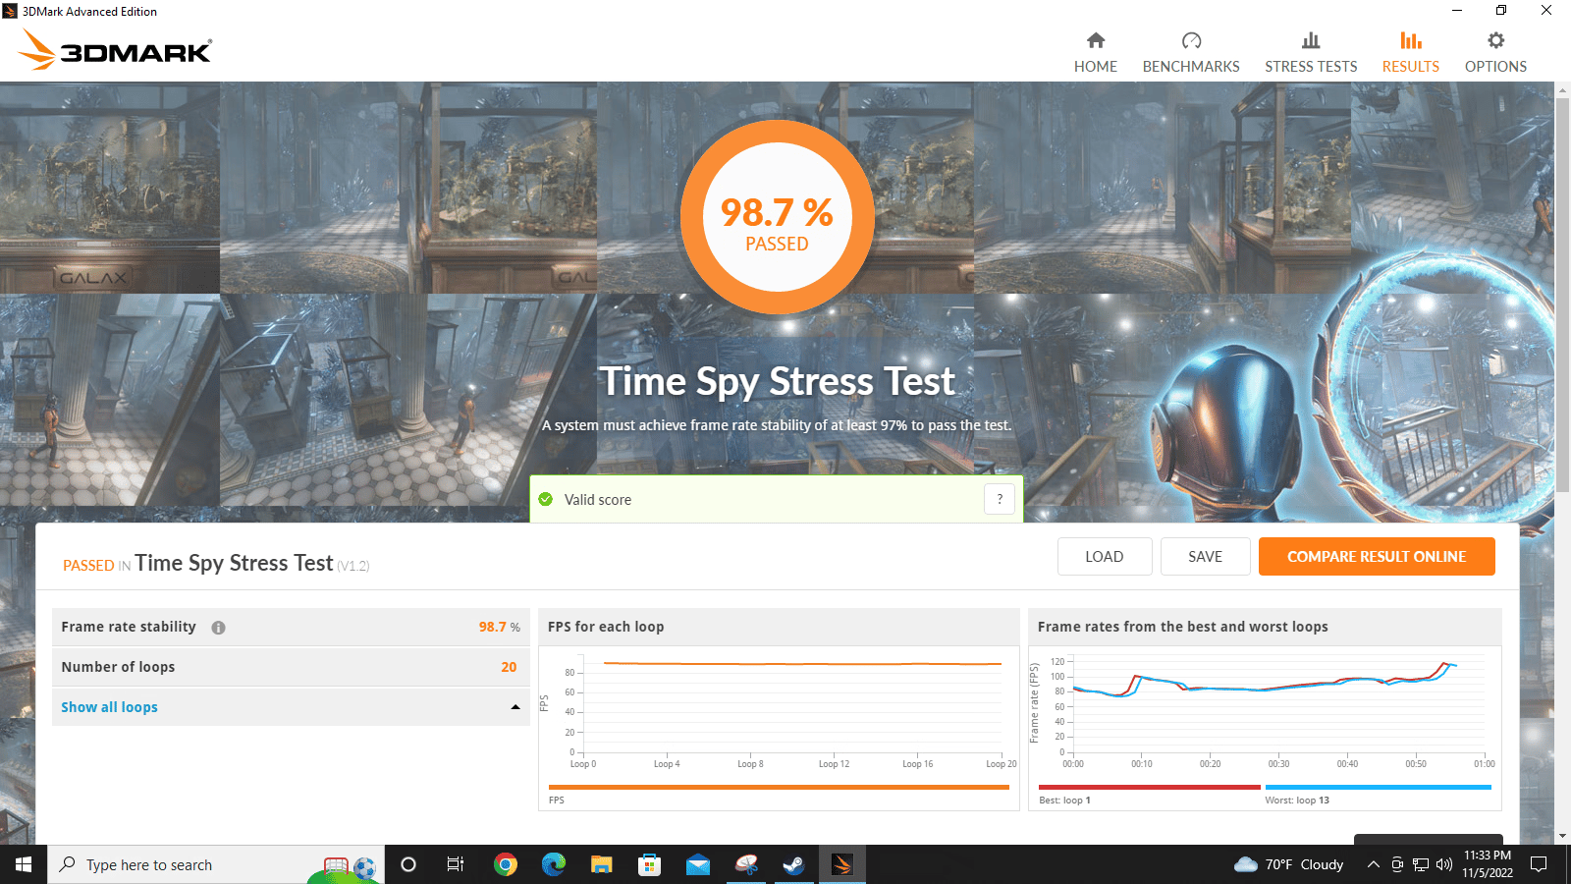Click the 98.7 % PASSED score circle
The image size is (1571, 884).
pos(777,217)
